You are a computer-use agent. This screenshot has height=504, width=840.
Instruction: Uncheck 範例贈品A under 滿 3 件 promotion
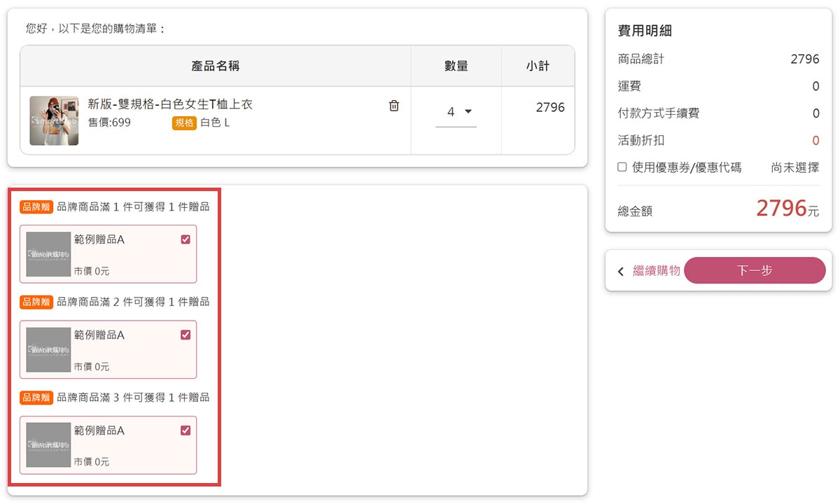[185, 430]
